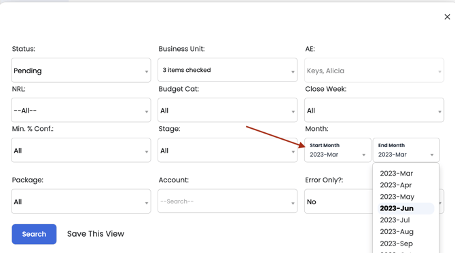The image size is (455, 253).
Task: Collapse the End Month dropdown arrow
Action: [x=432, y=155]
